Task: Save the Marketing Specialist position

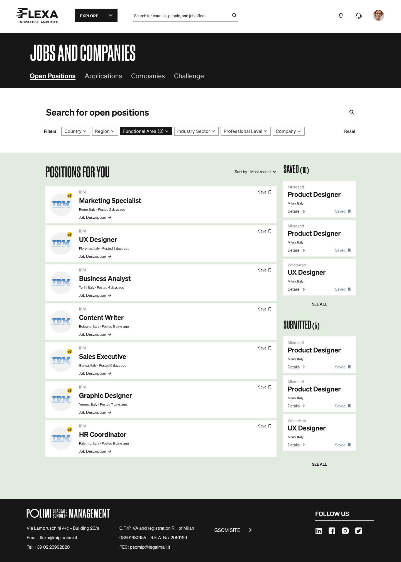Action: coord(265,192)
